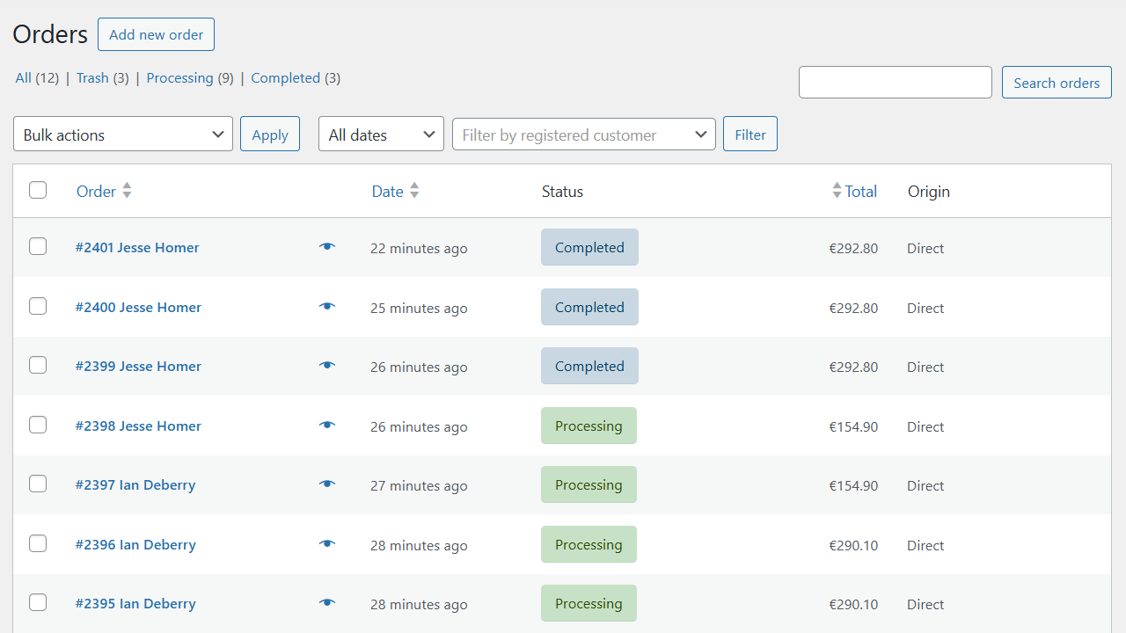Click the '25 minutes ago' date
Screen dimensions: 1126x633
tap(419, 308)
